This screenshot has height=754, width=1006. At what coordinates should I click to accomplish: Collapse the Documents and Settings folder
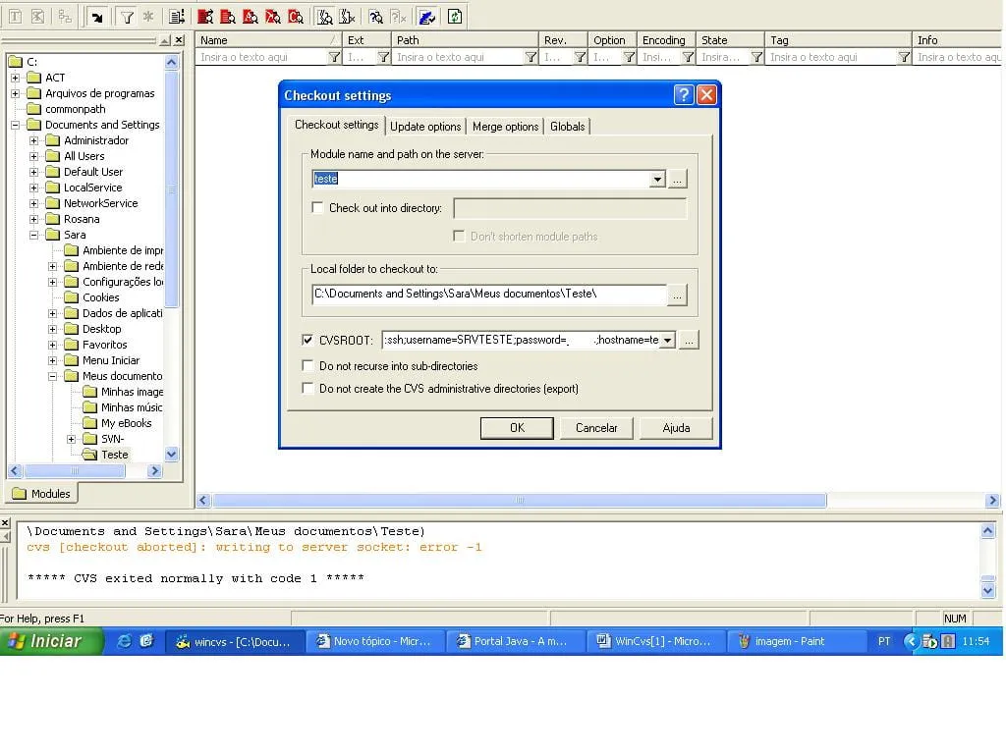click(x=16, y=125)
